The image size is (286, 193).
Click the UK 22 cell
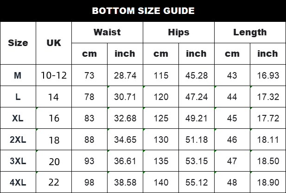54,182
